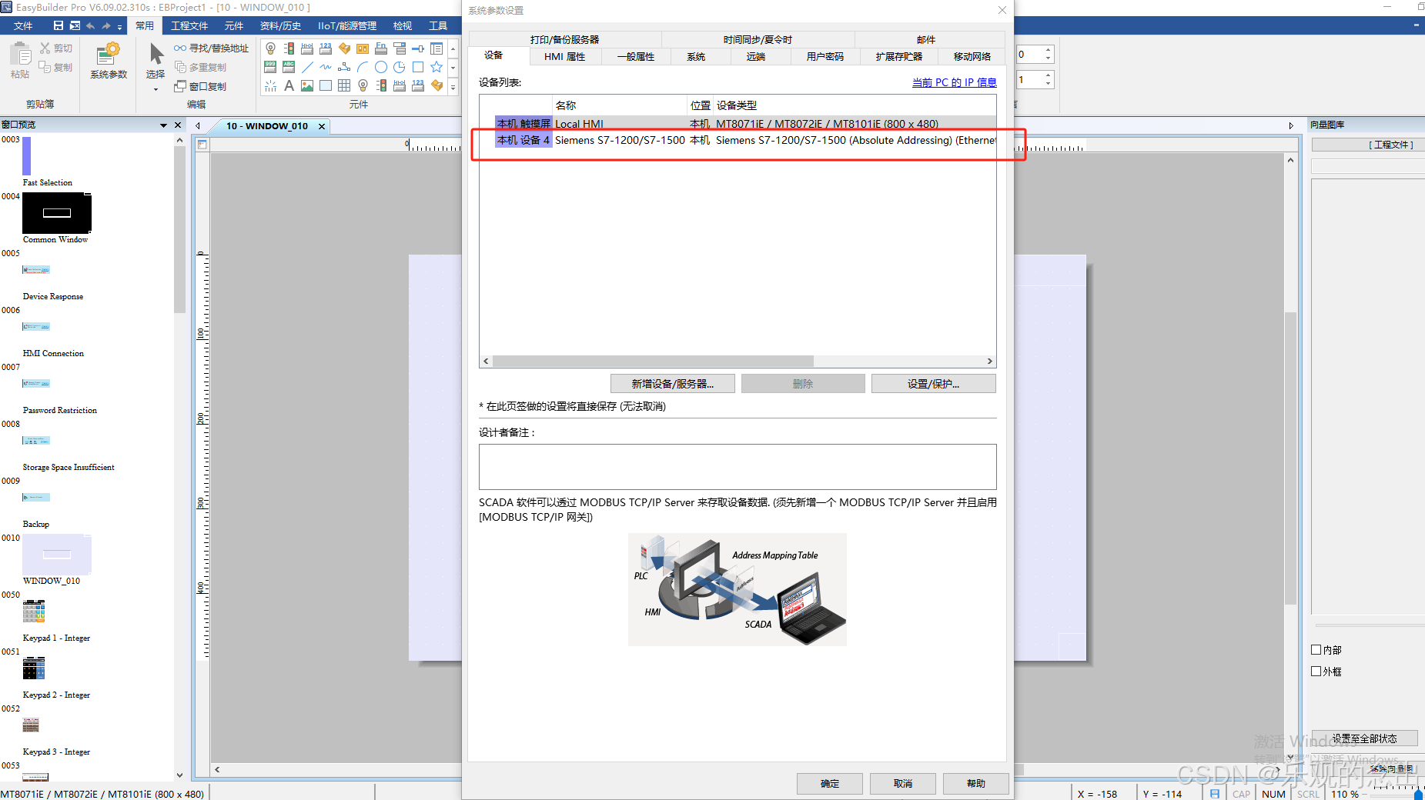Select the text 'A' tool
Viewport: 1425px width, 800px height.
289,85
